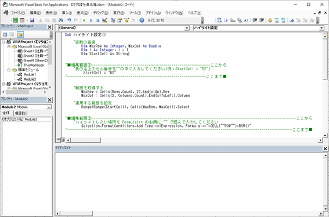This screenshot has width=329, height=217.
Task: Click the Immediate window text area
Action: (189, 182)
